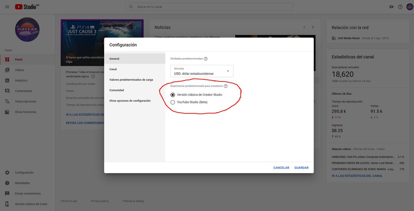Screen dimensions: 414x211
Task: Click the Analytics bar chart icon
Action: click(x=7, y=80)
